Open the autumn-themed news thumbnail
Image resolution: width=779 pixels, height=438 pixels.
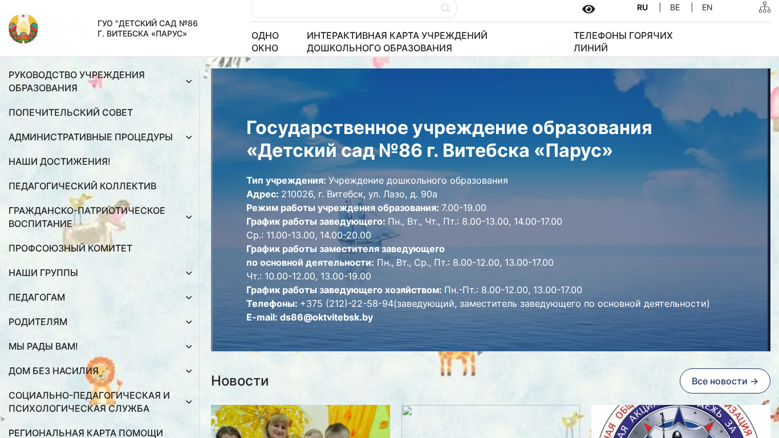[300, 421]
